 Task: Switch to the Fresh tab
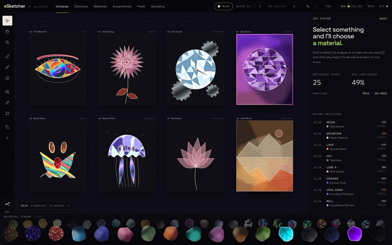point(141,6)
